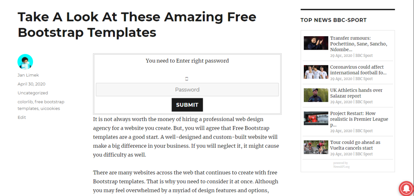This screenshot has height=196, width=414.
Task: Focus the Password input field
Action: pyautogui.click(x=187, y=90)
